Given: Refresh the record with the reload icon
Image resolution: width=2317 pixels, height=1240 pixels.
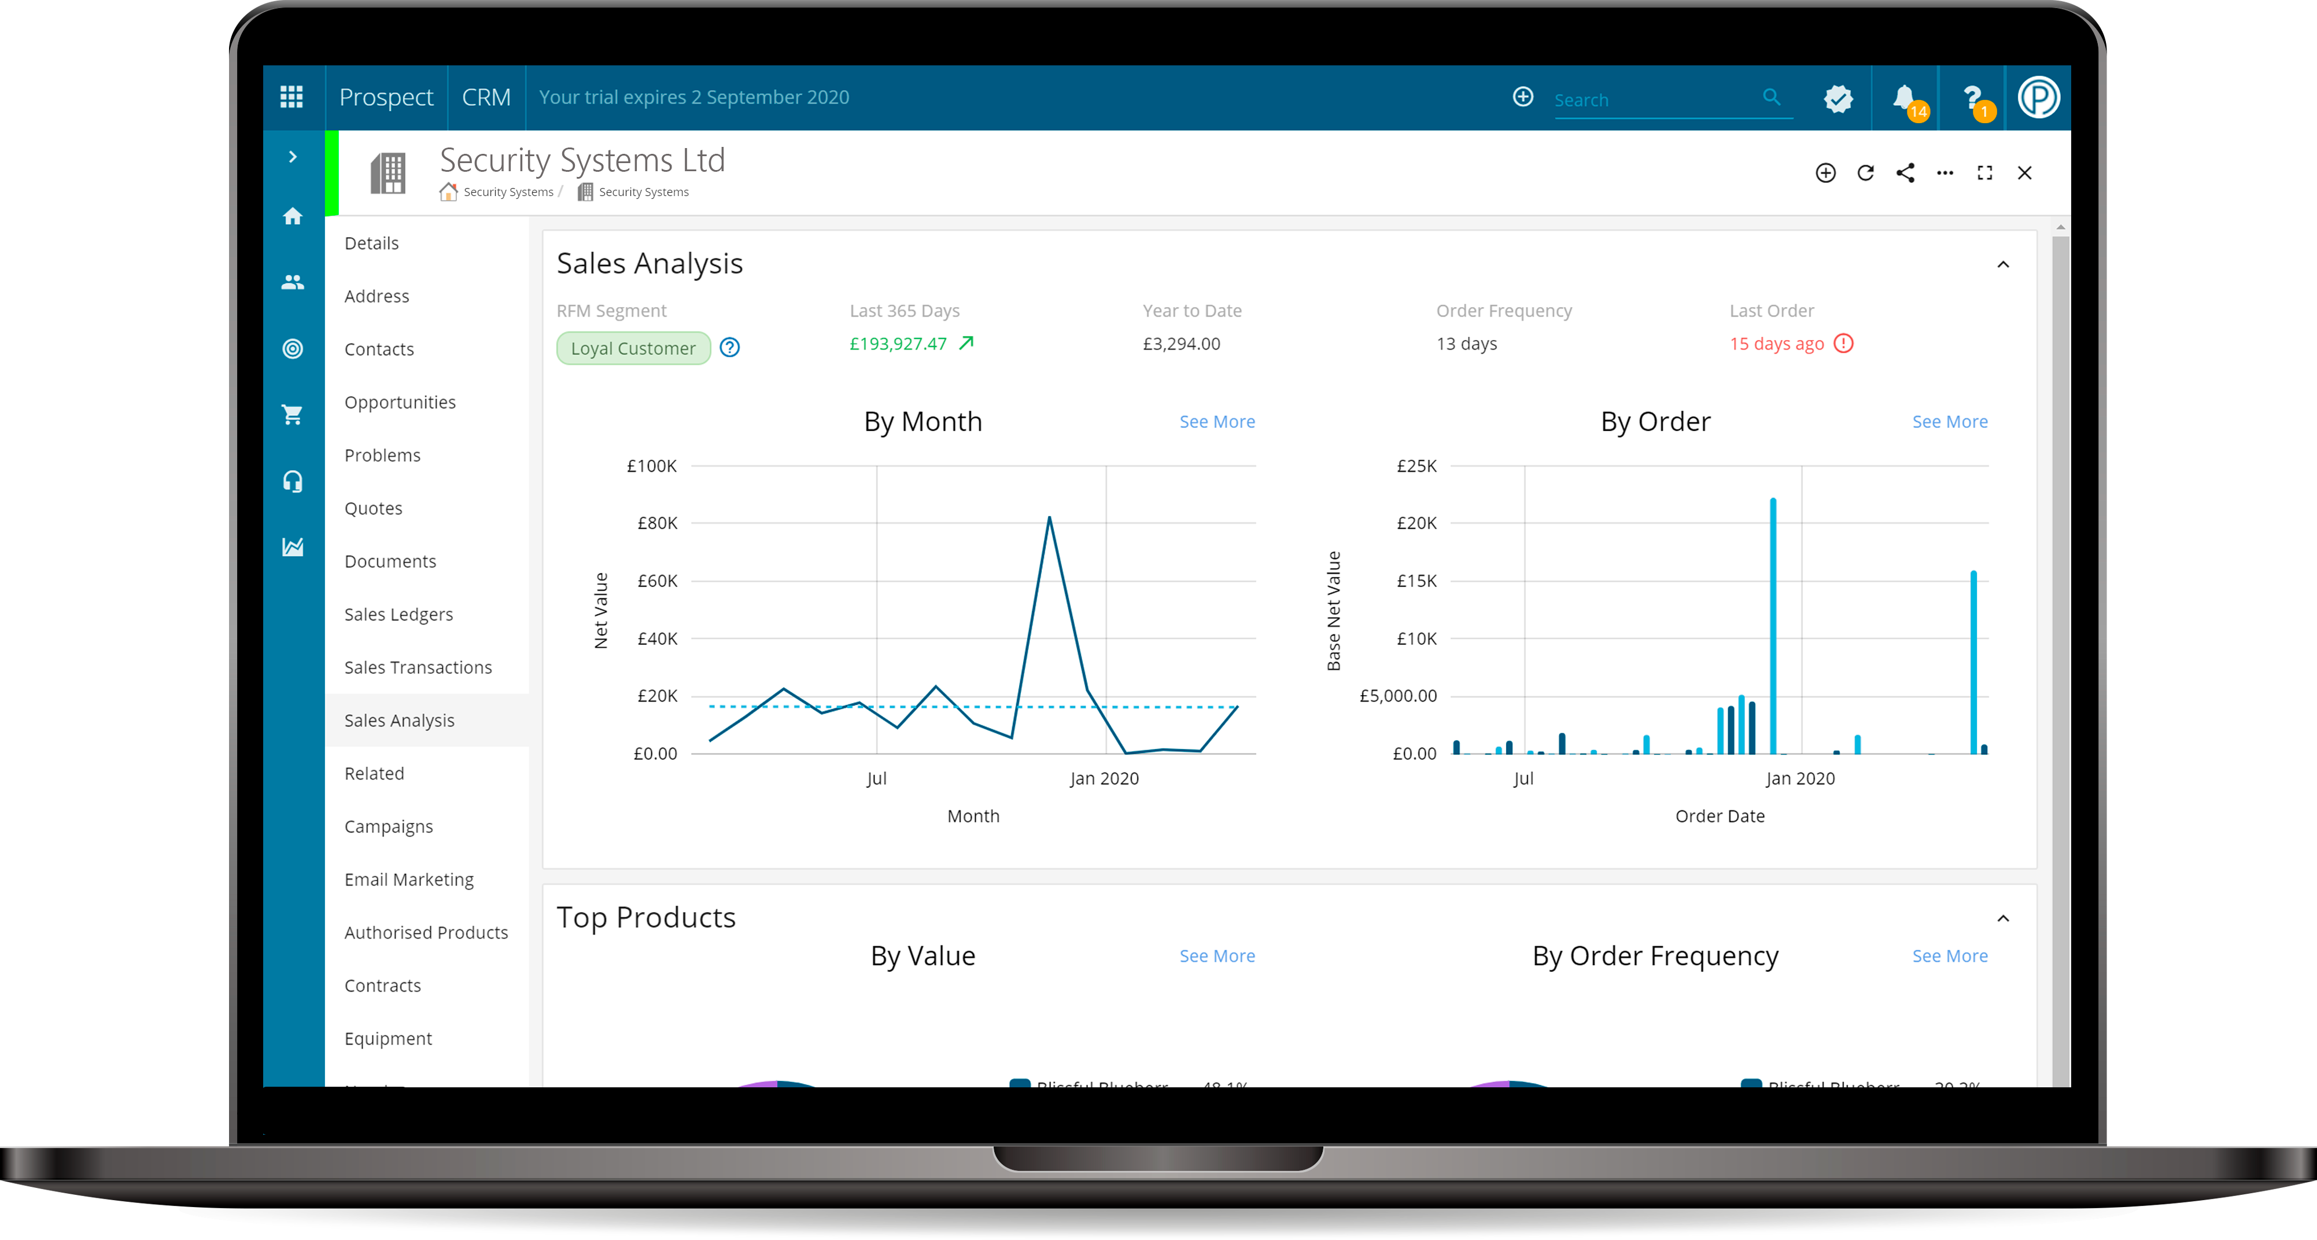Looking at the screenshot, I should (x=1865, y=173).
